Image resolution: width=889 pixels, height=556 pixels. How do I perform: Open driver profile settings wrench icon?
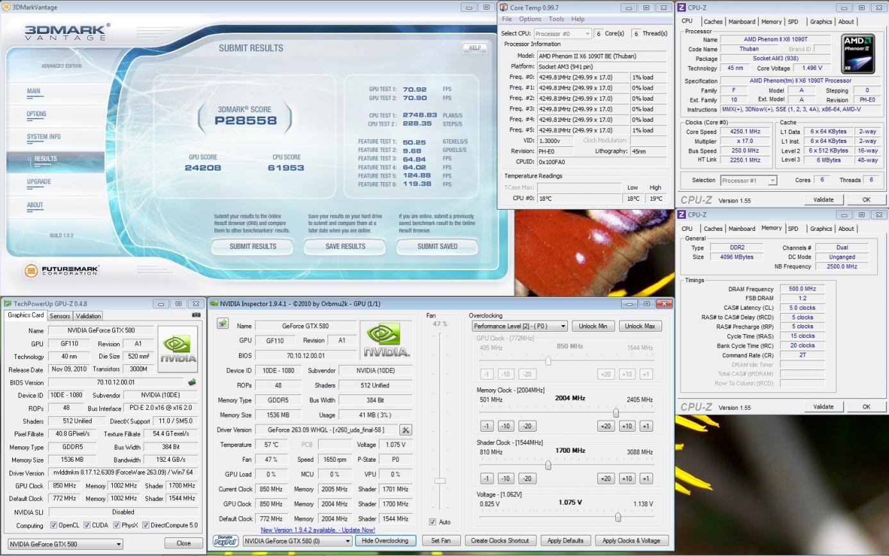pos(405,430)
